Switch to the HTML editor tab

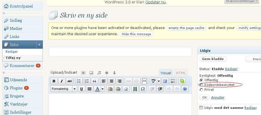[x=181, y=73]
